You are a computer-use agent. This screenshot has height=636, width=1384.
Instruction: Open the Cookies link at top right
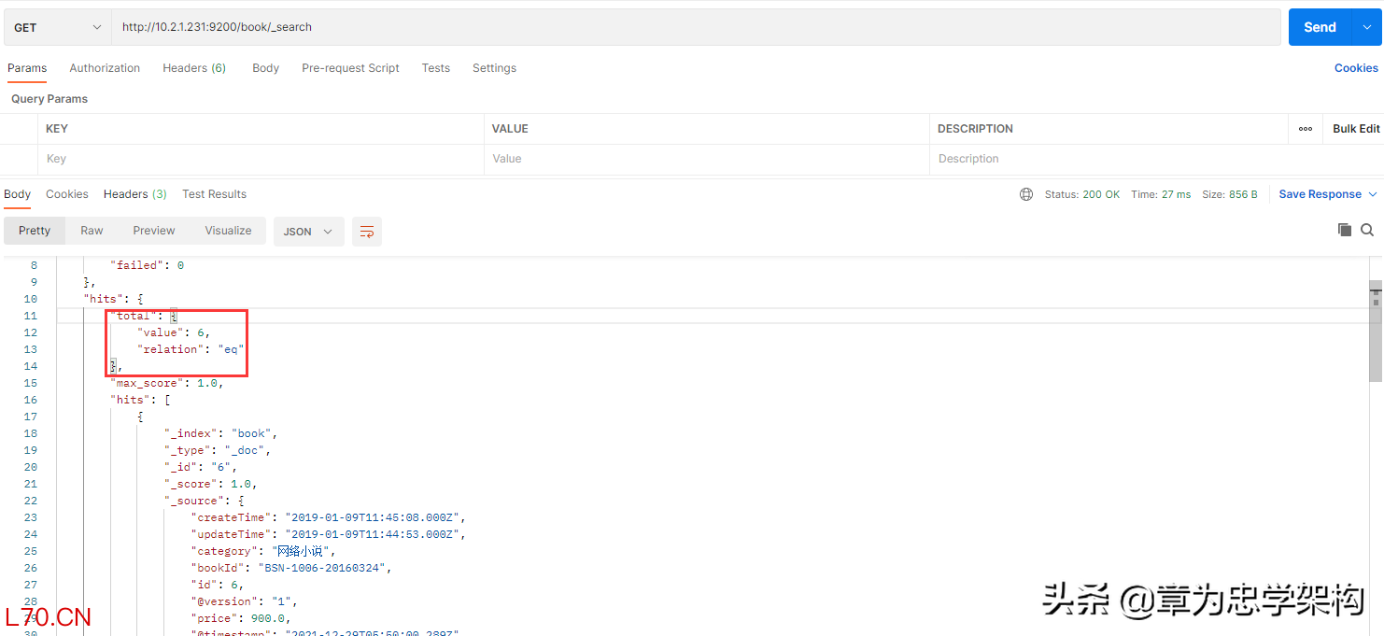click(1356, 68)
